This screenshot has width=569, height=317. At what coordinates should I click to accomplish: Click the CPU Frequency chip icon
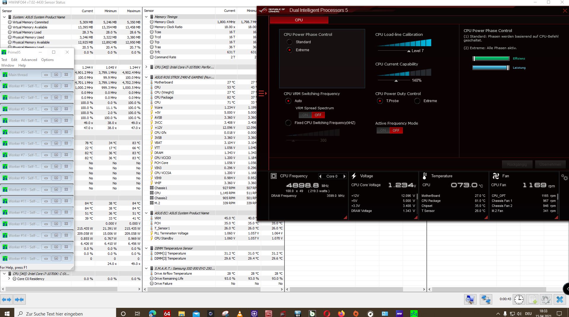click(274, 176)
